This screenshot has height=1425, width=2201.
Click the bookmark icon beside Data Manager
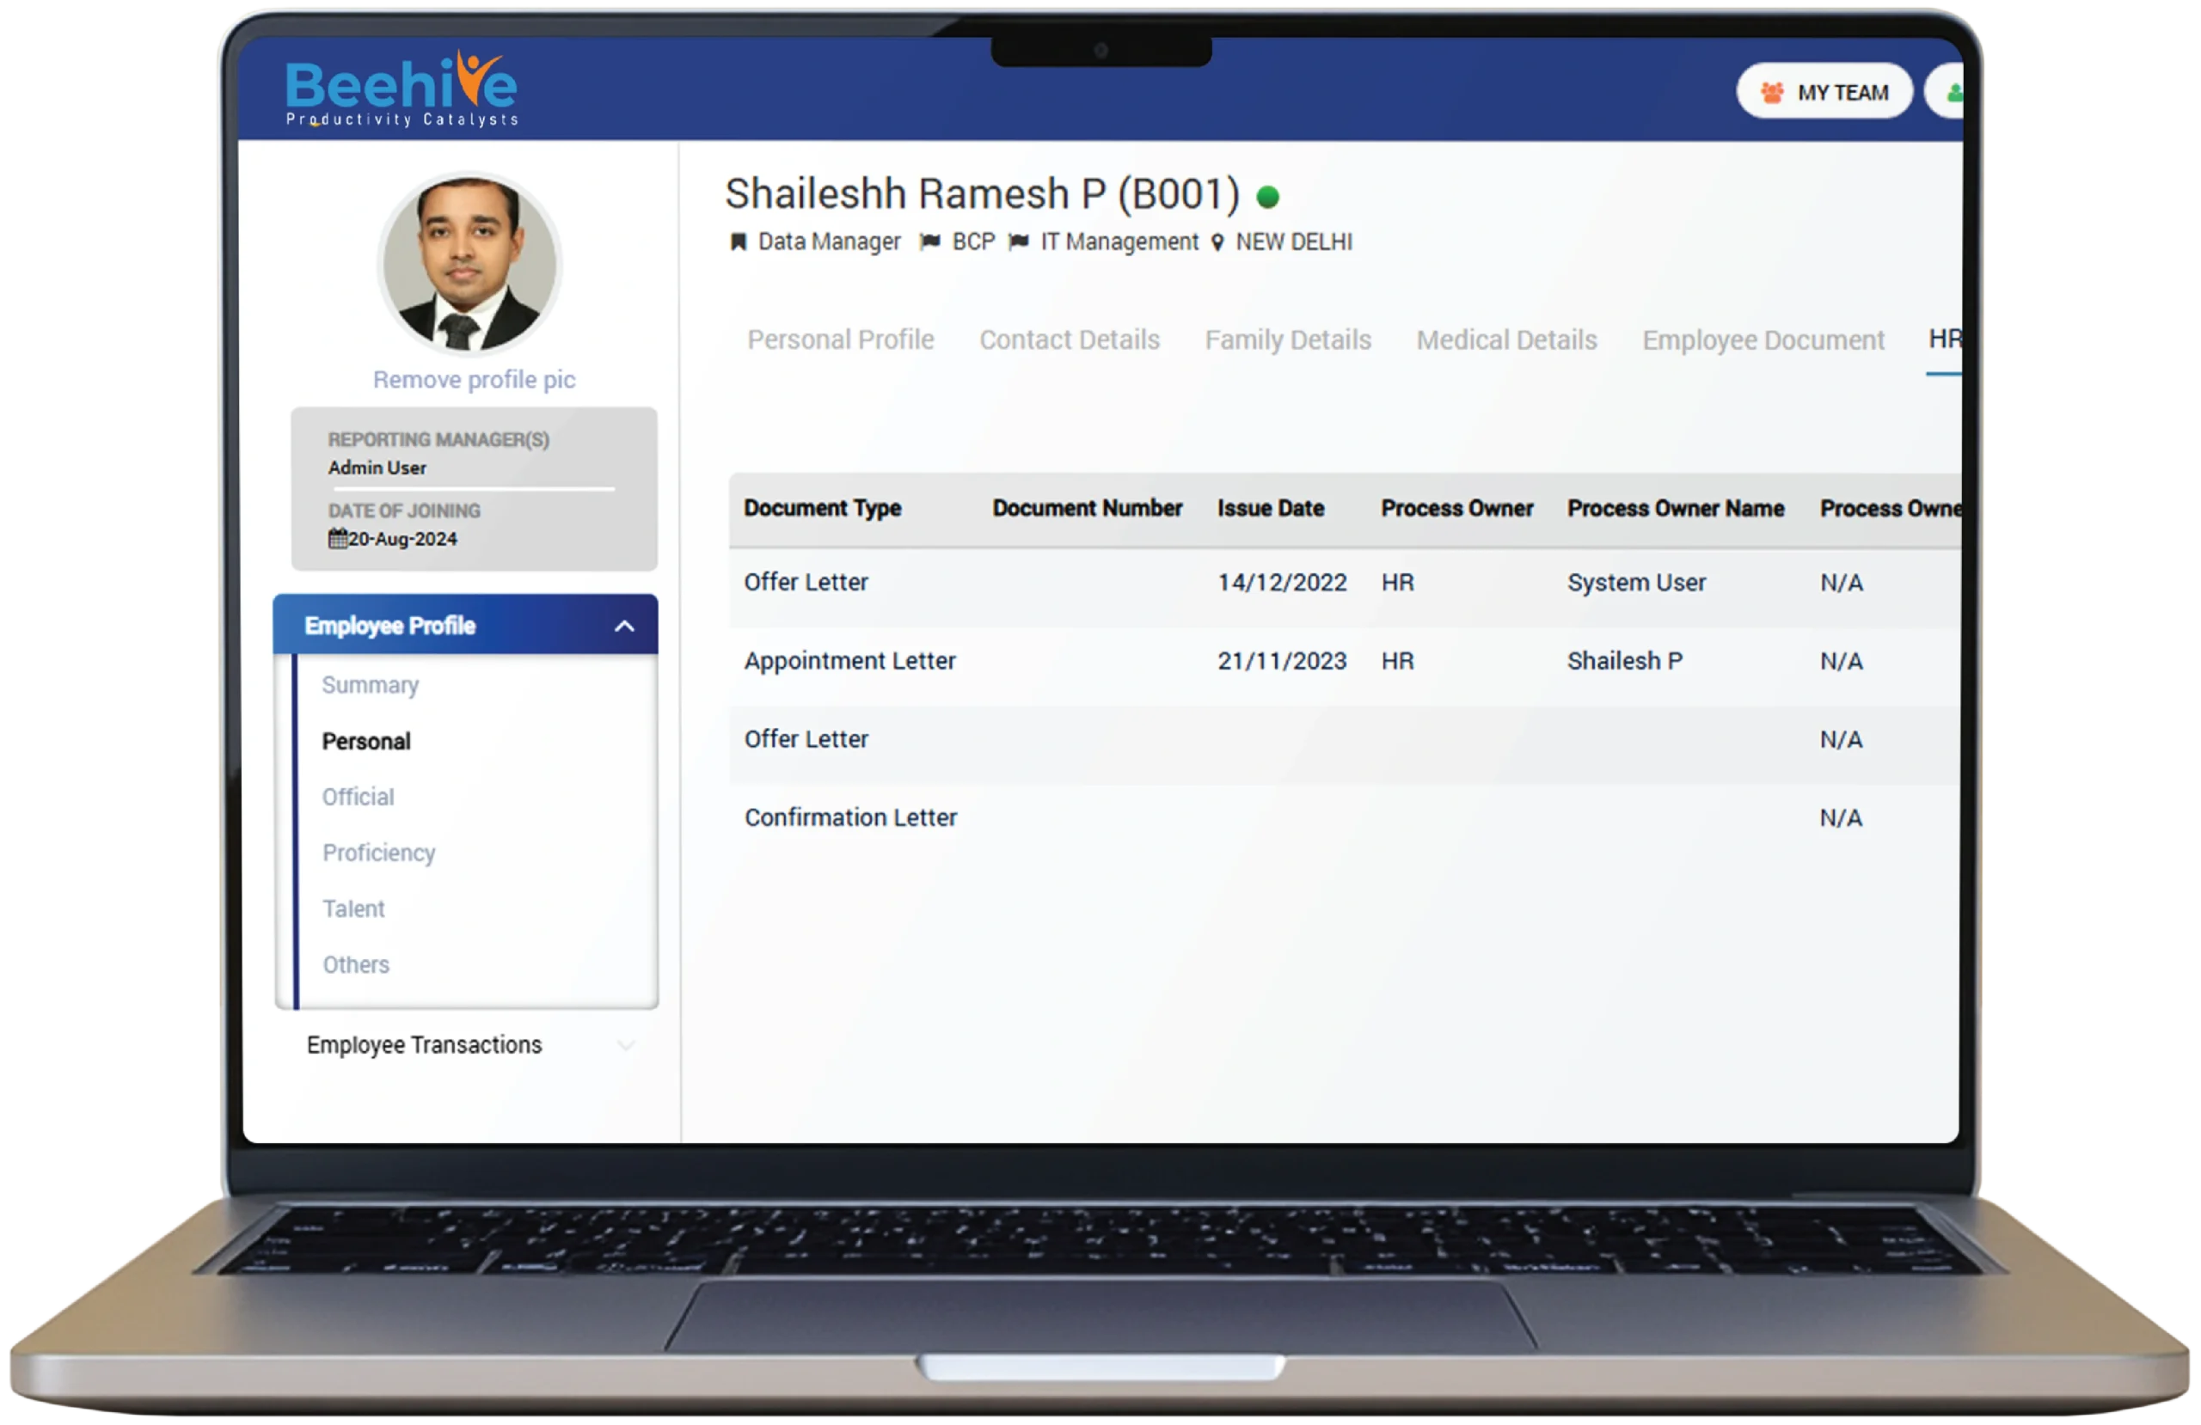click(738, 242)
